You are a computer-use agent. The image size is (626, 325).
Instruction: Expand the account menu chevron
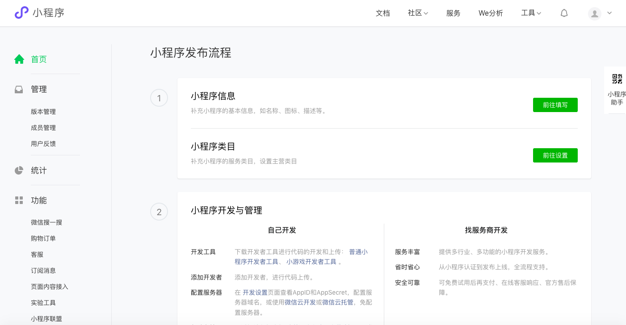click(x=609, y=13)
